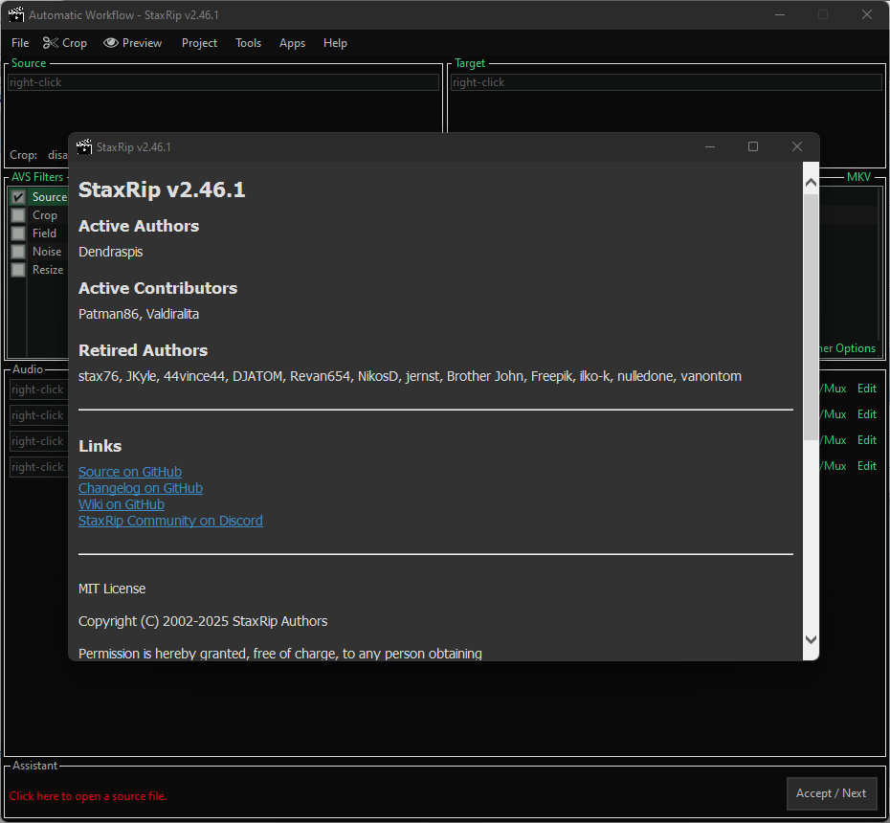Click the Accept / Next button
The image size is (890, 823).
(831, 793)
